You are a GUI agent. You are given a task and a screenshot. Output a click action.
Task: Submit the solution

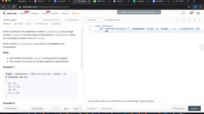point(194,108)
